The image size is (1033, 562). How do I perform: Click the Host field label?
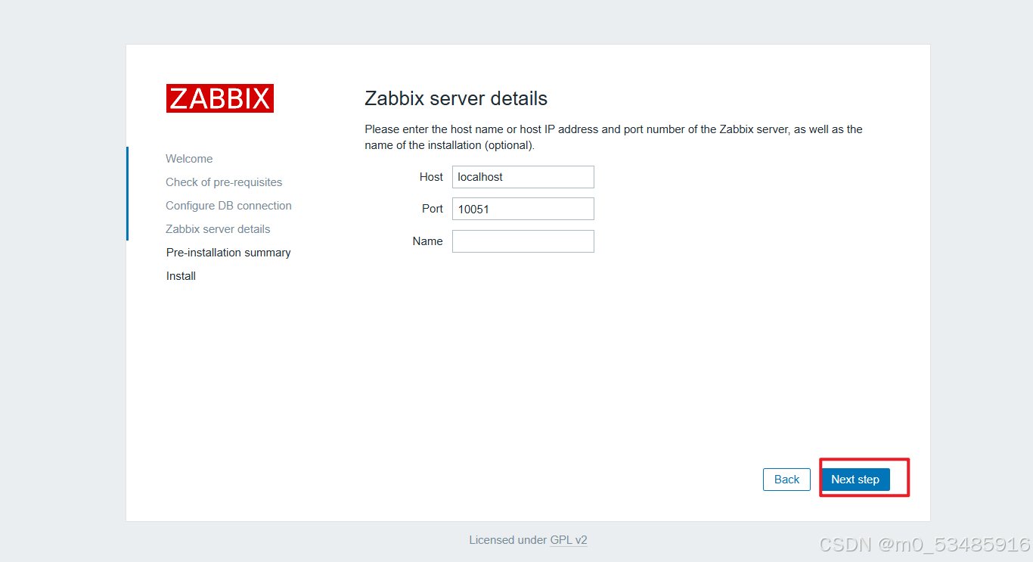click(431, 177)
